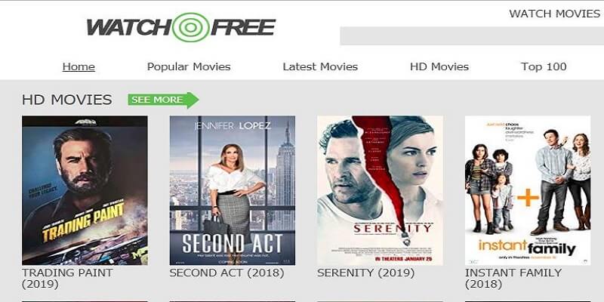Select HD Movies in navigation bar
604x302 pixels.
[439, 66]
